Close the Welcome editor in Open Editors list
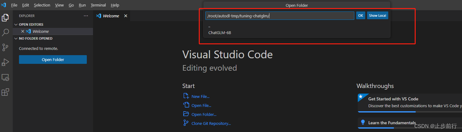This screenshot has height=132, width=462. 22,31
